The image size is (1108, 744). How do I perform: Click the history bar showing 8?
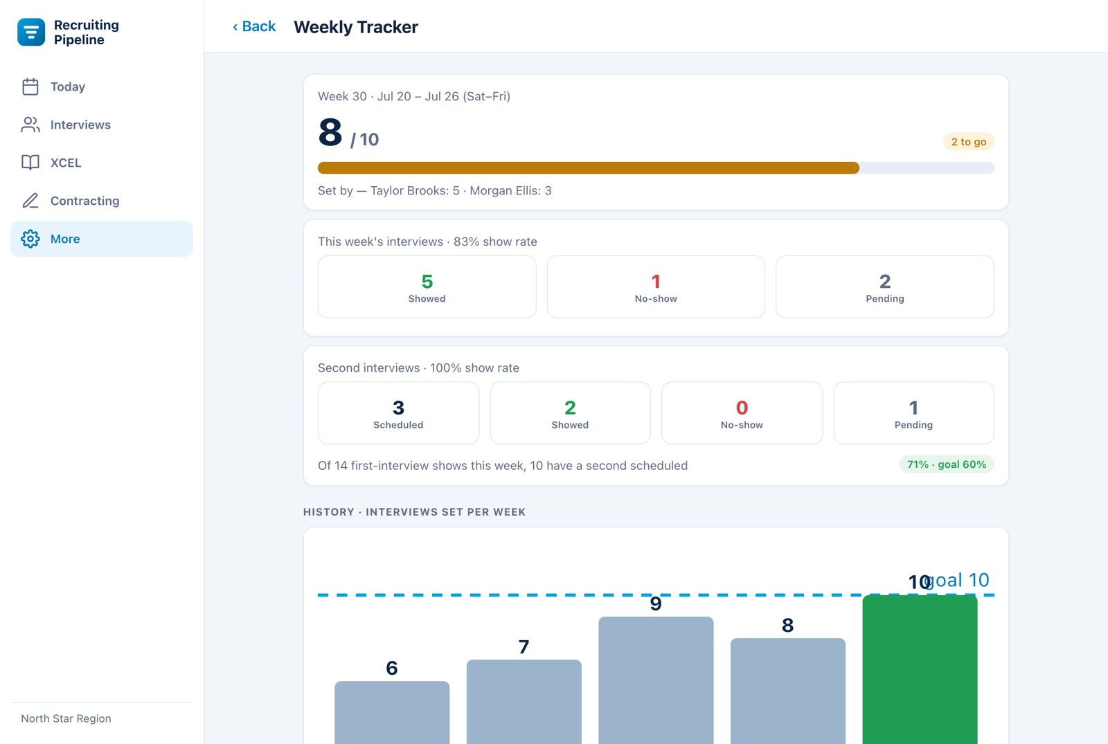point(788,691)
